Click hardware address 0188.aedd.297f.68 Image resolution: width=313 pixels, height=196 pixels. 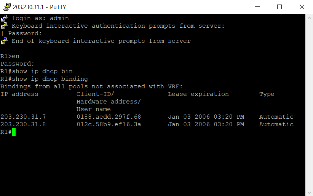point(109,117)
